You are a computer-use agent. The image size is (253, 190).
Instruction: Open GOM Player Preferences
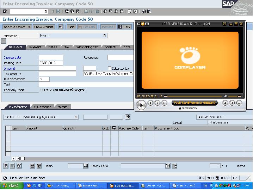[188, 108]
